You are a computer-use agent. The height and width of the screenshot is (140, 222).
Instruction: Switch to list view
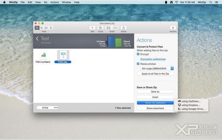42,28
